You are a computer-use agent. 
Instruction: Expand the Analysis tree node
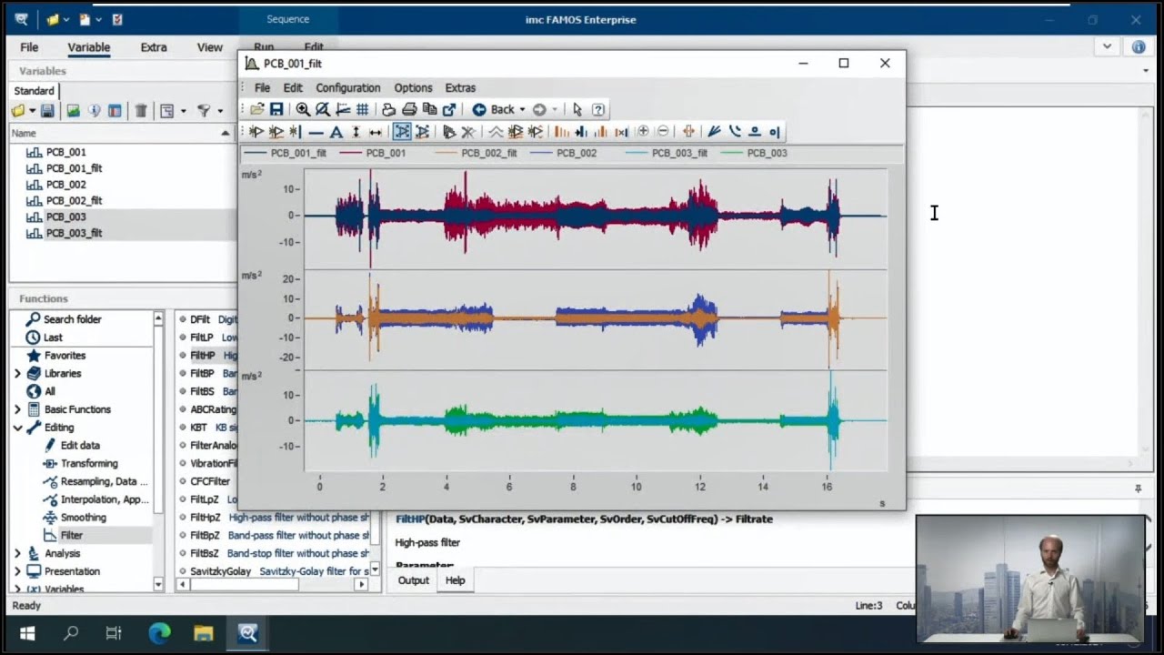(17, 553)
